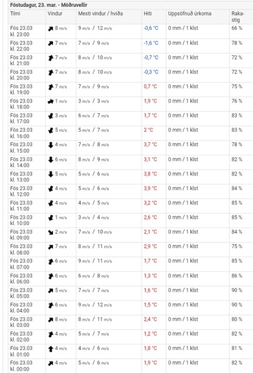
Task: Select the 3,9 °C temperature at kl. 12:00
Action: tap(150, 188)
